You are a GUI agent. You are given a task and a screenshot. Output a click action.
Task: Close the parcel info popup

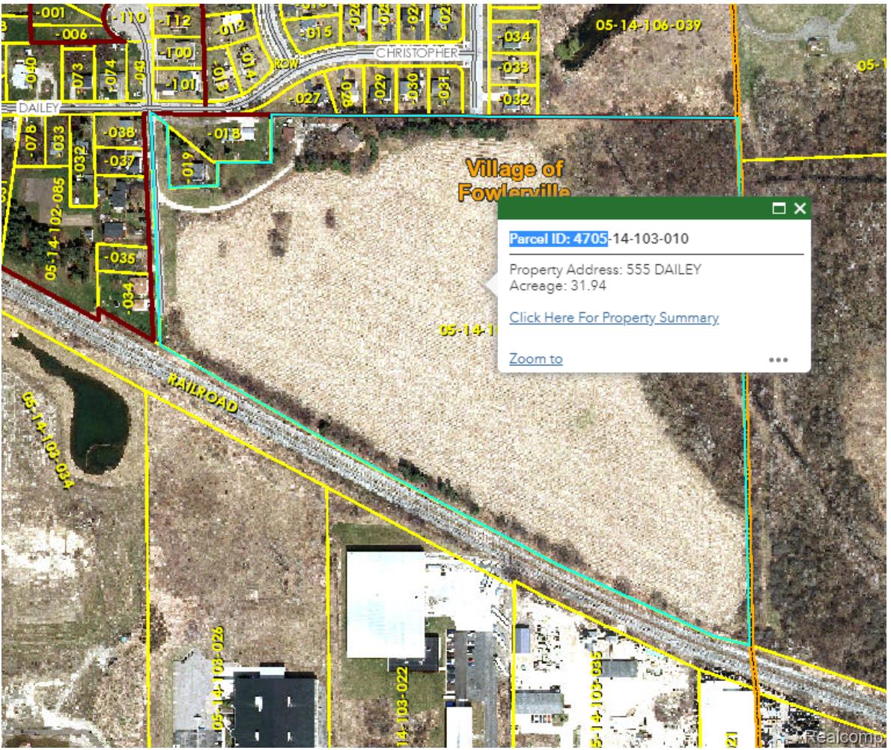coord(800,209)
